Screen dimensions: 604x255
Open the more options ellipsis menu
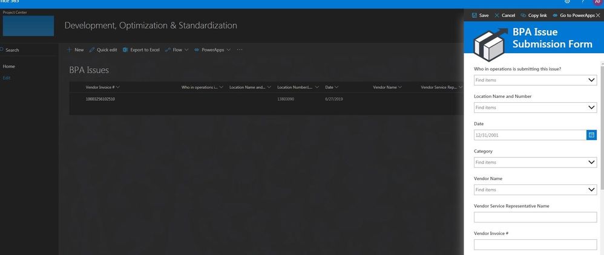[240, 50]
